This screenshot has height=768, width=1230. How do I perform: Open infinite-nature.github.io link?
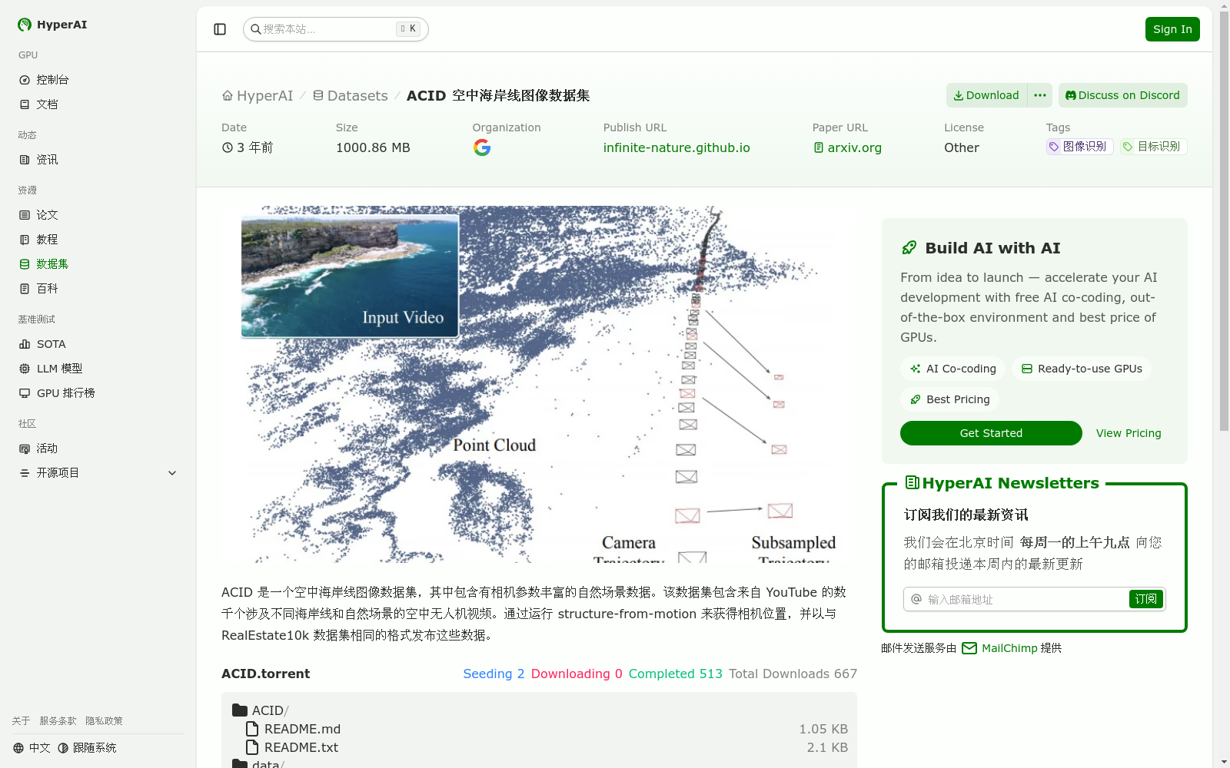tap(676, 147)
